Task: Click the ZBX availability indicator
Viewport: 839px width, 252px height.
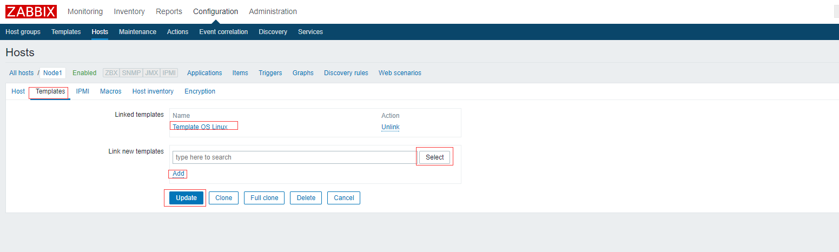Action: point(111,73)
